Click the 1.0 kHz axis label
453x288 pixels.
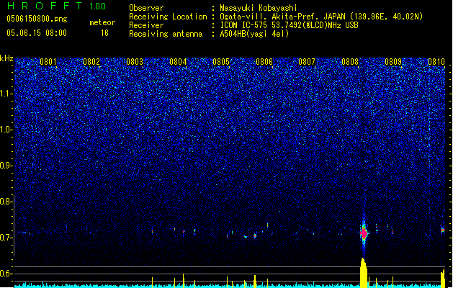[x=6, y=130]
